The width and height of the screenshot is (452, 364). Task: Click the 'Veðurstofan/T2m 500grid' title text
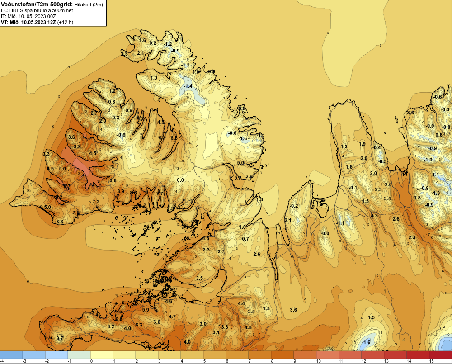coord(37,5)
